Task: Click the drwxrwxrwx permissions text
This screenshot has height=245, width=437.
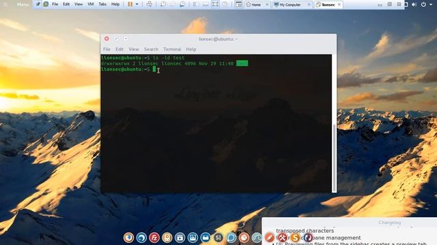Action: 115,63
